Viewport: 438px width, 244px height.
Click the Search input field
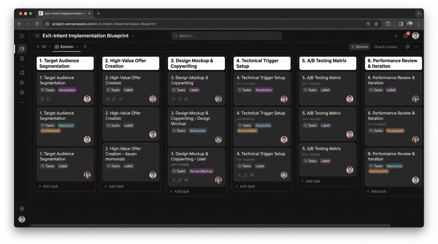tap(227, 36)
